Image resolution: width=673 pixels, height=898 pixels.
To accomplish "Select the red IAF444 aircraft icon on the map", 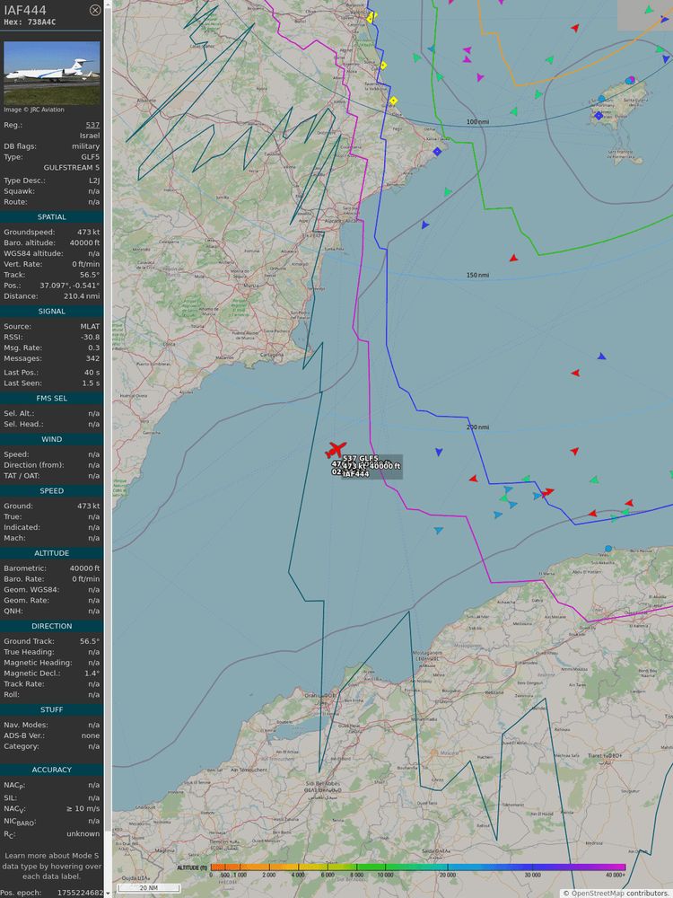I will click(336, 449).
